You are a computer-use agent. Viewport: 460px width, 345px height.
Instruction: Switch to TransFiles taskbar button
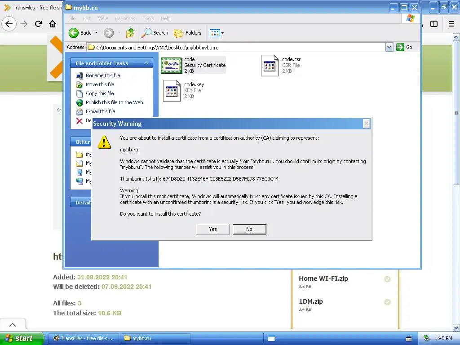83,338
